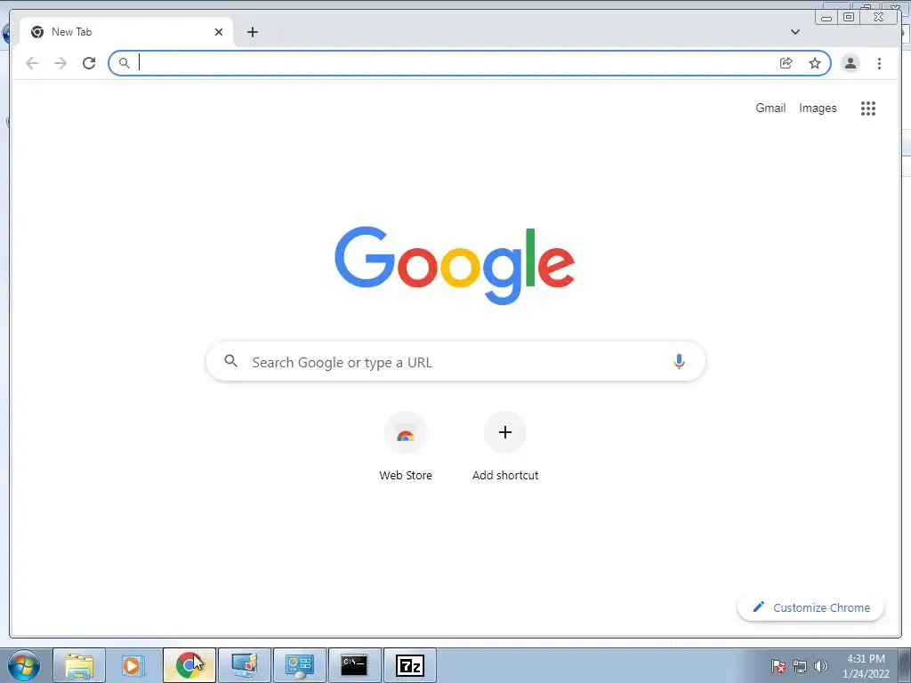Open 7-Zip from the taskbar
This screenshot has width=911, height=683.
(x=409, y=665)
